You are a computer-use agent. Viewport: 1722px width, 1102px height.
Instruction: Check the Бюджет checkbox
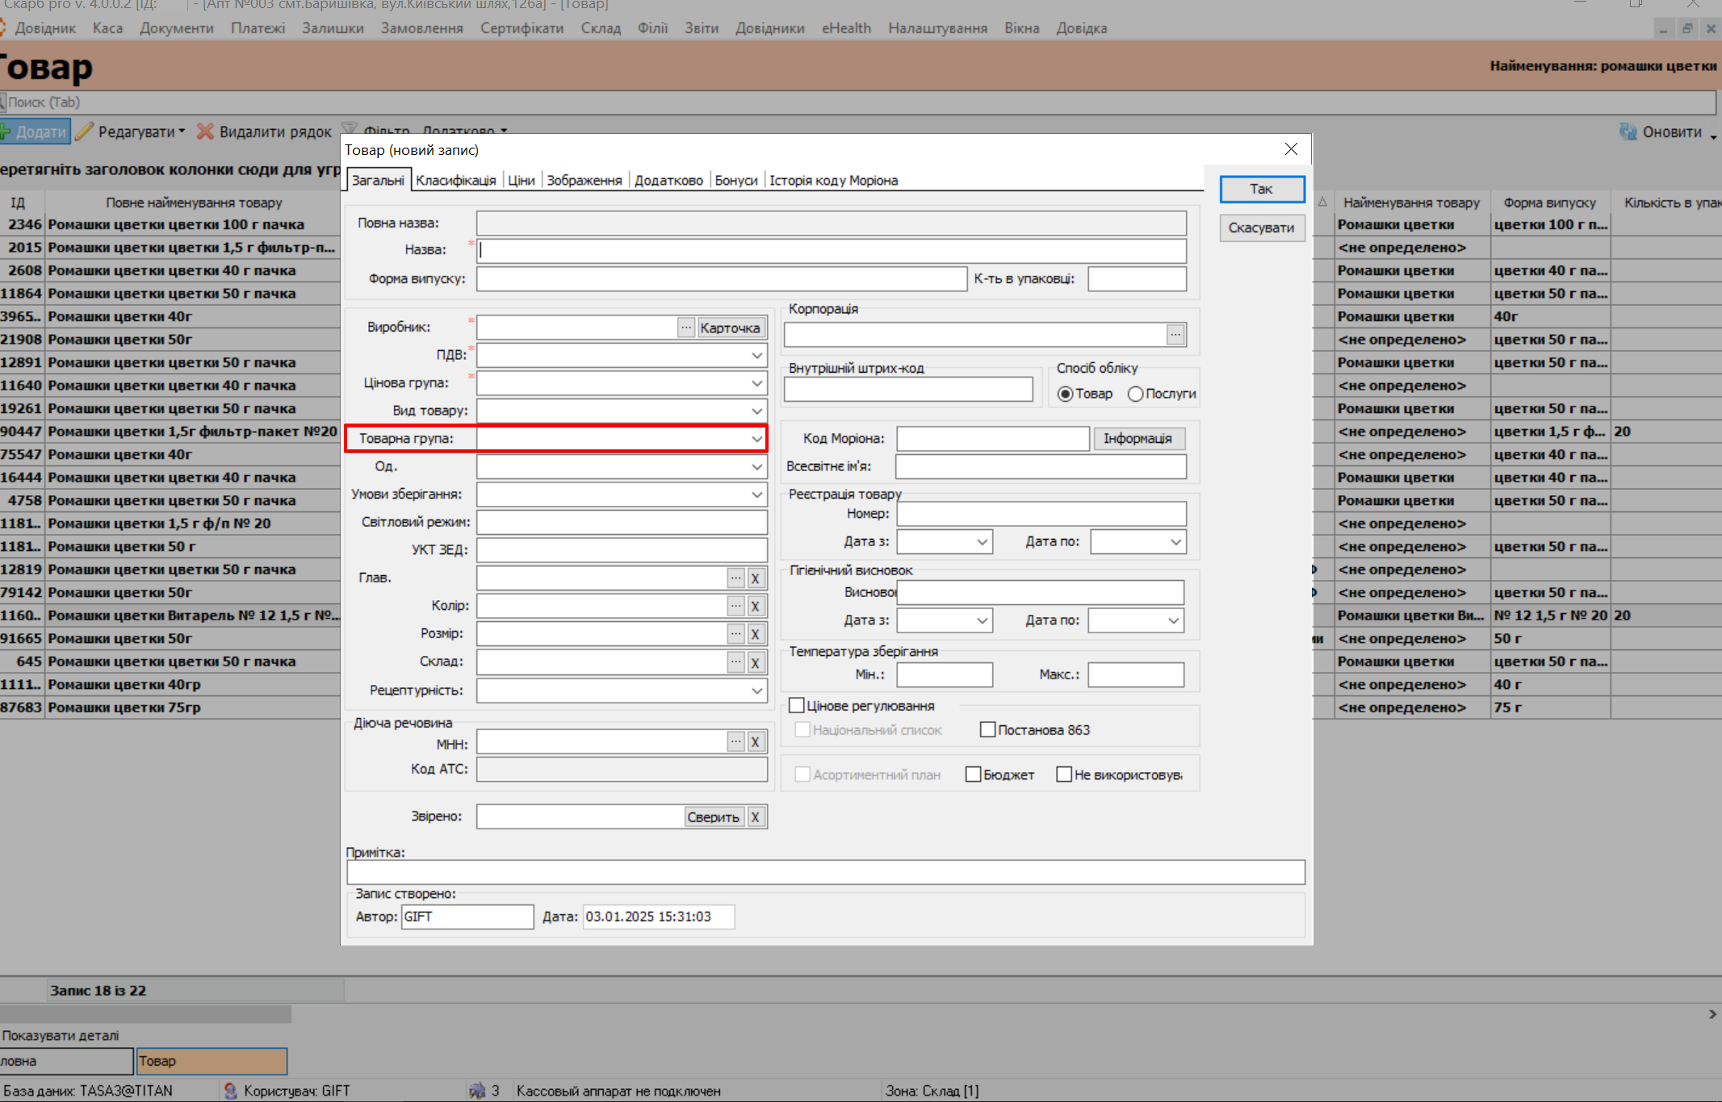coord(974,774)
